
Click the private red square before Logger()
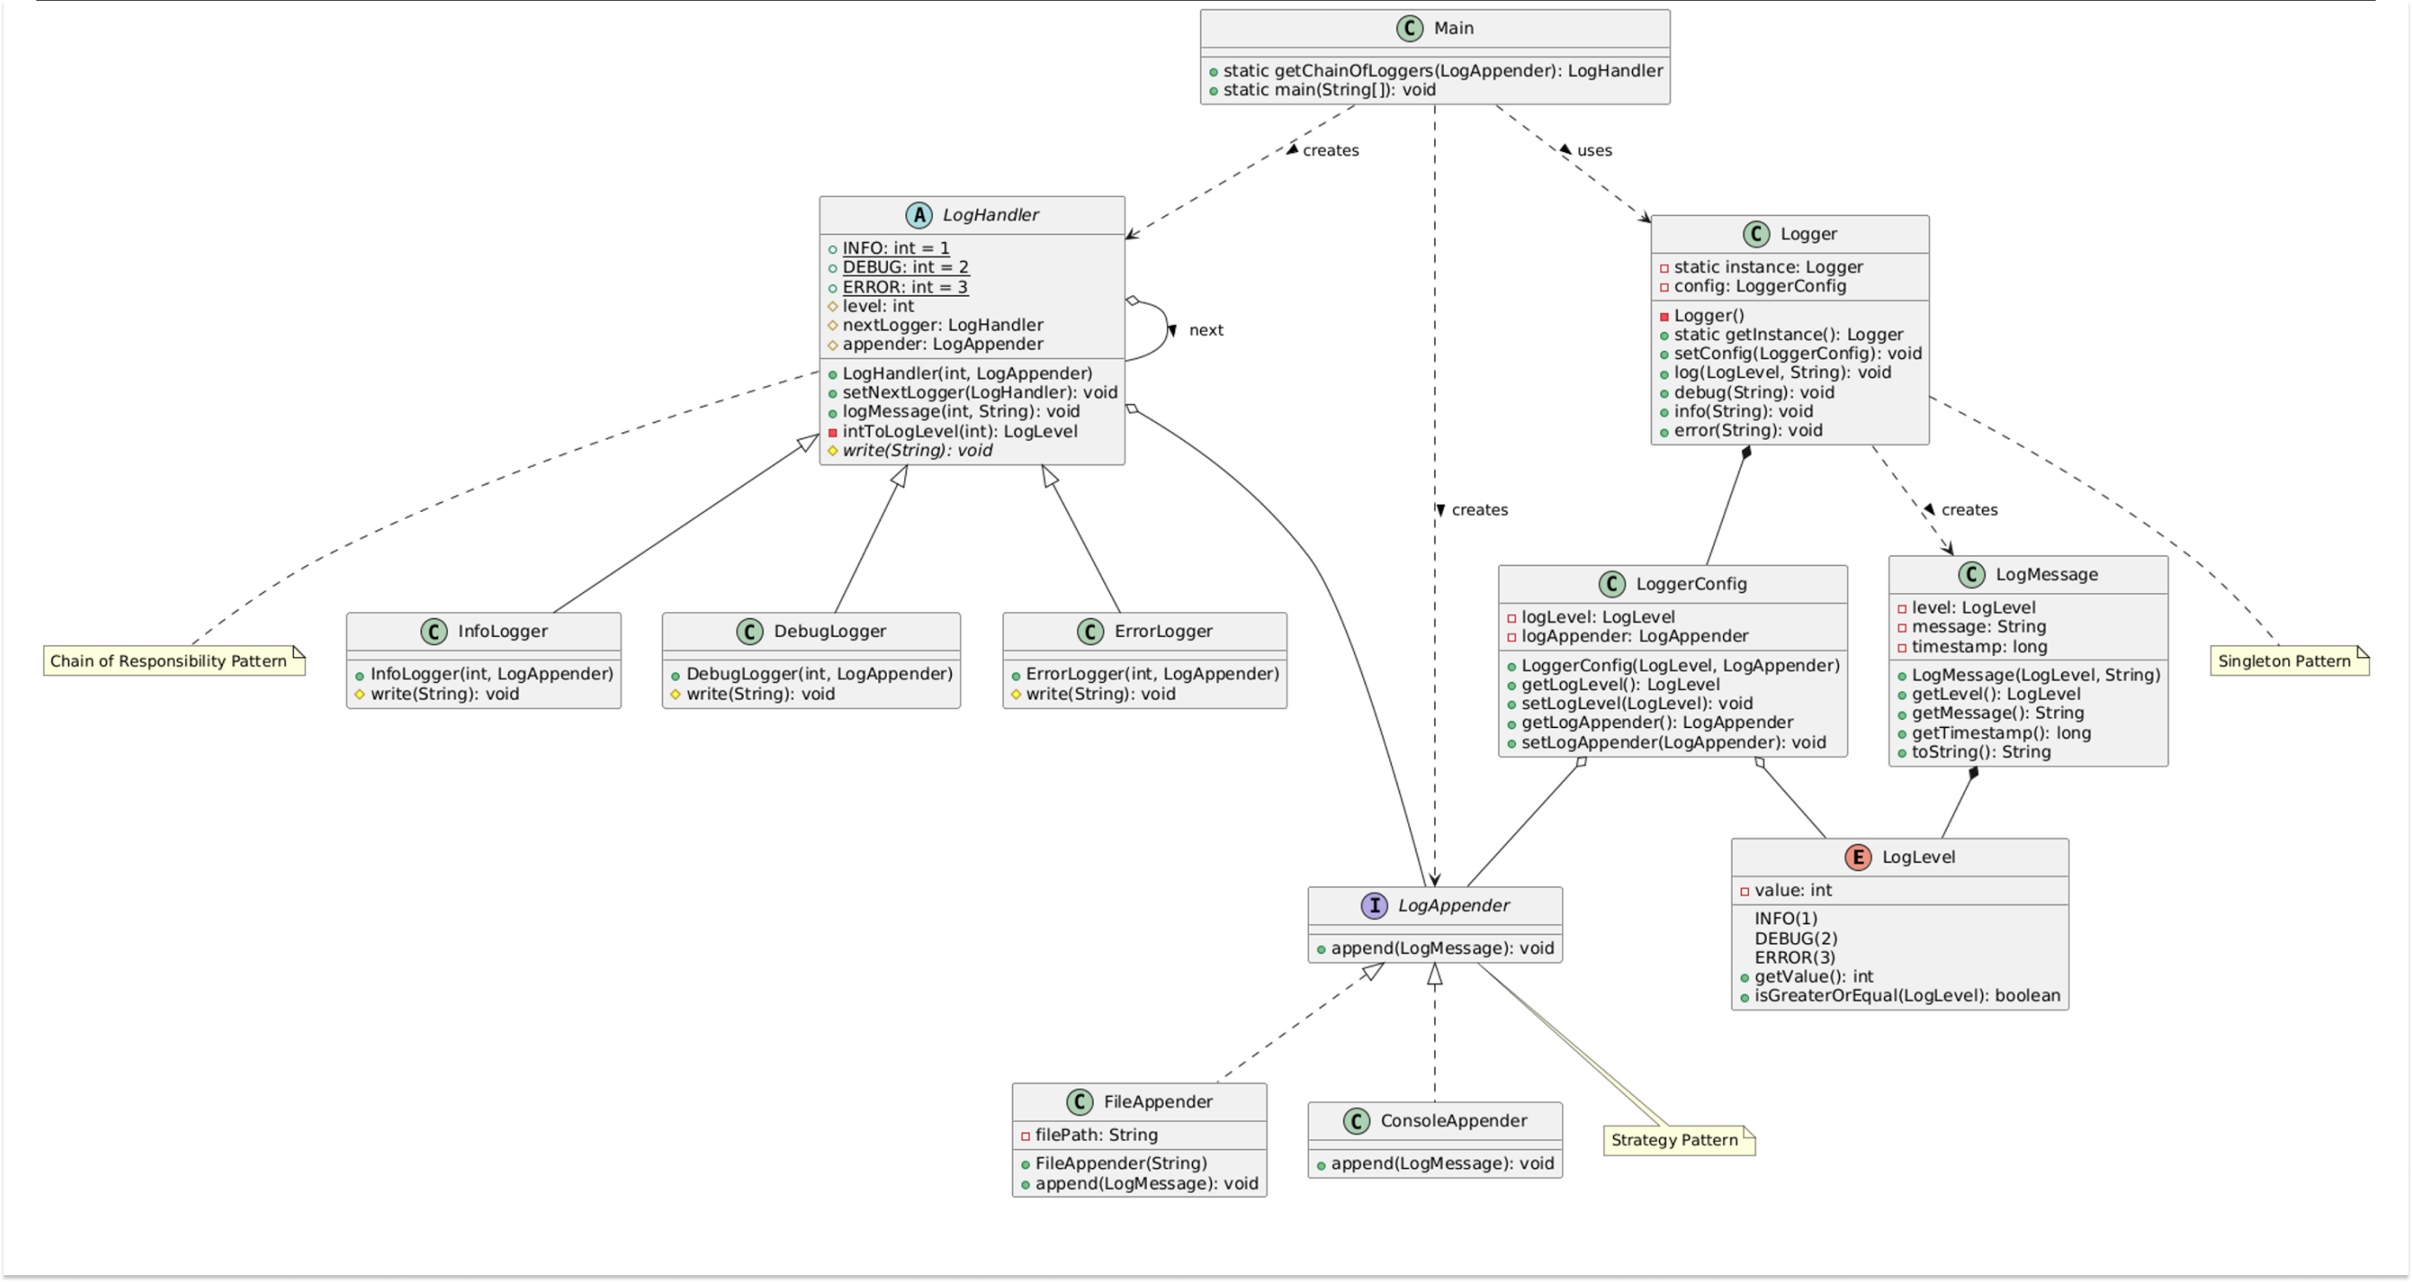coord(1664,316)
